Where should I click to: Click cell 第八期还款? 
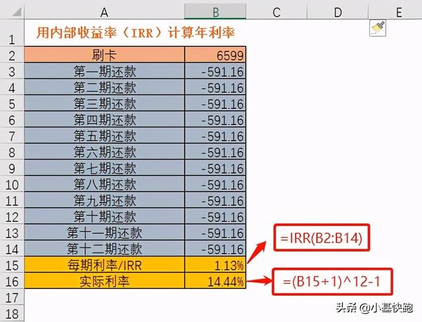104,184
